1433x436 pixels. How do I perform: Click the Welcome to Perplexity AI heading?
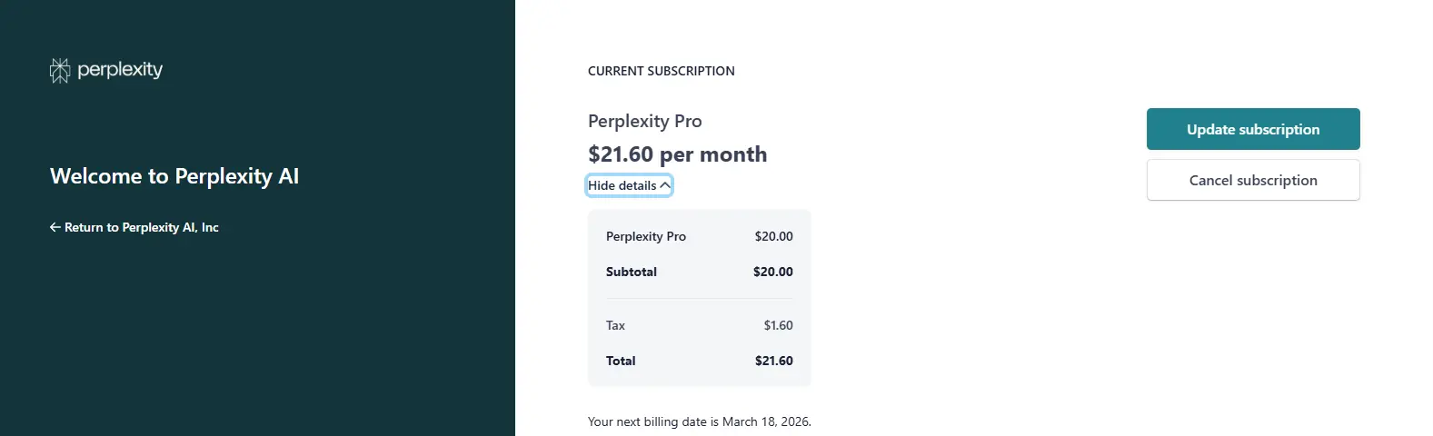[174, 176]
